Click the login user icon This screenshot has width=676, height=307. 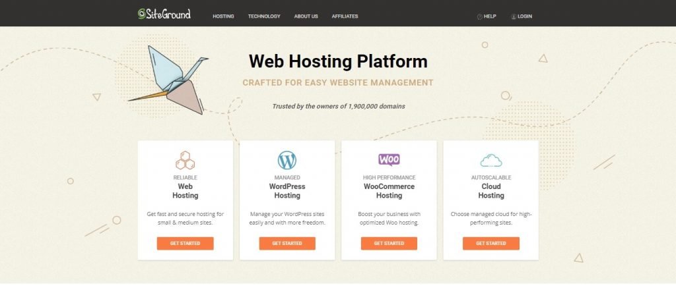514,16
